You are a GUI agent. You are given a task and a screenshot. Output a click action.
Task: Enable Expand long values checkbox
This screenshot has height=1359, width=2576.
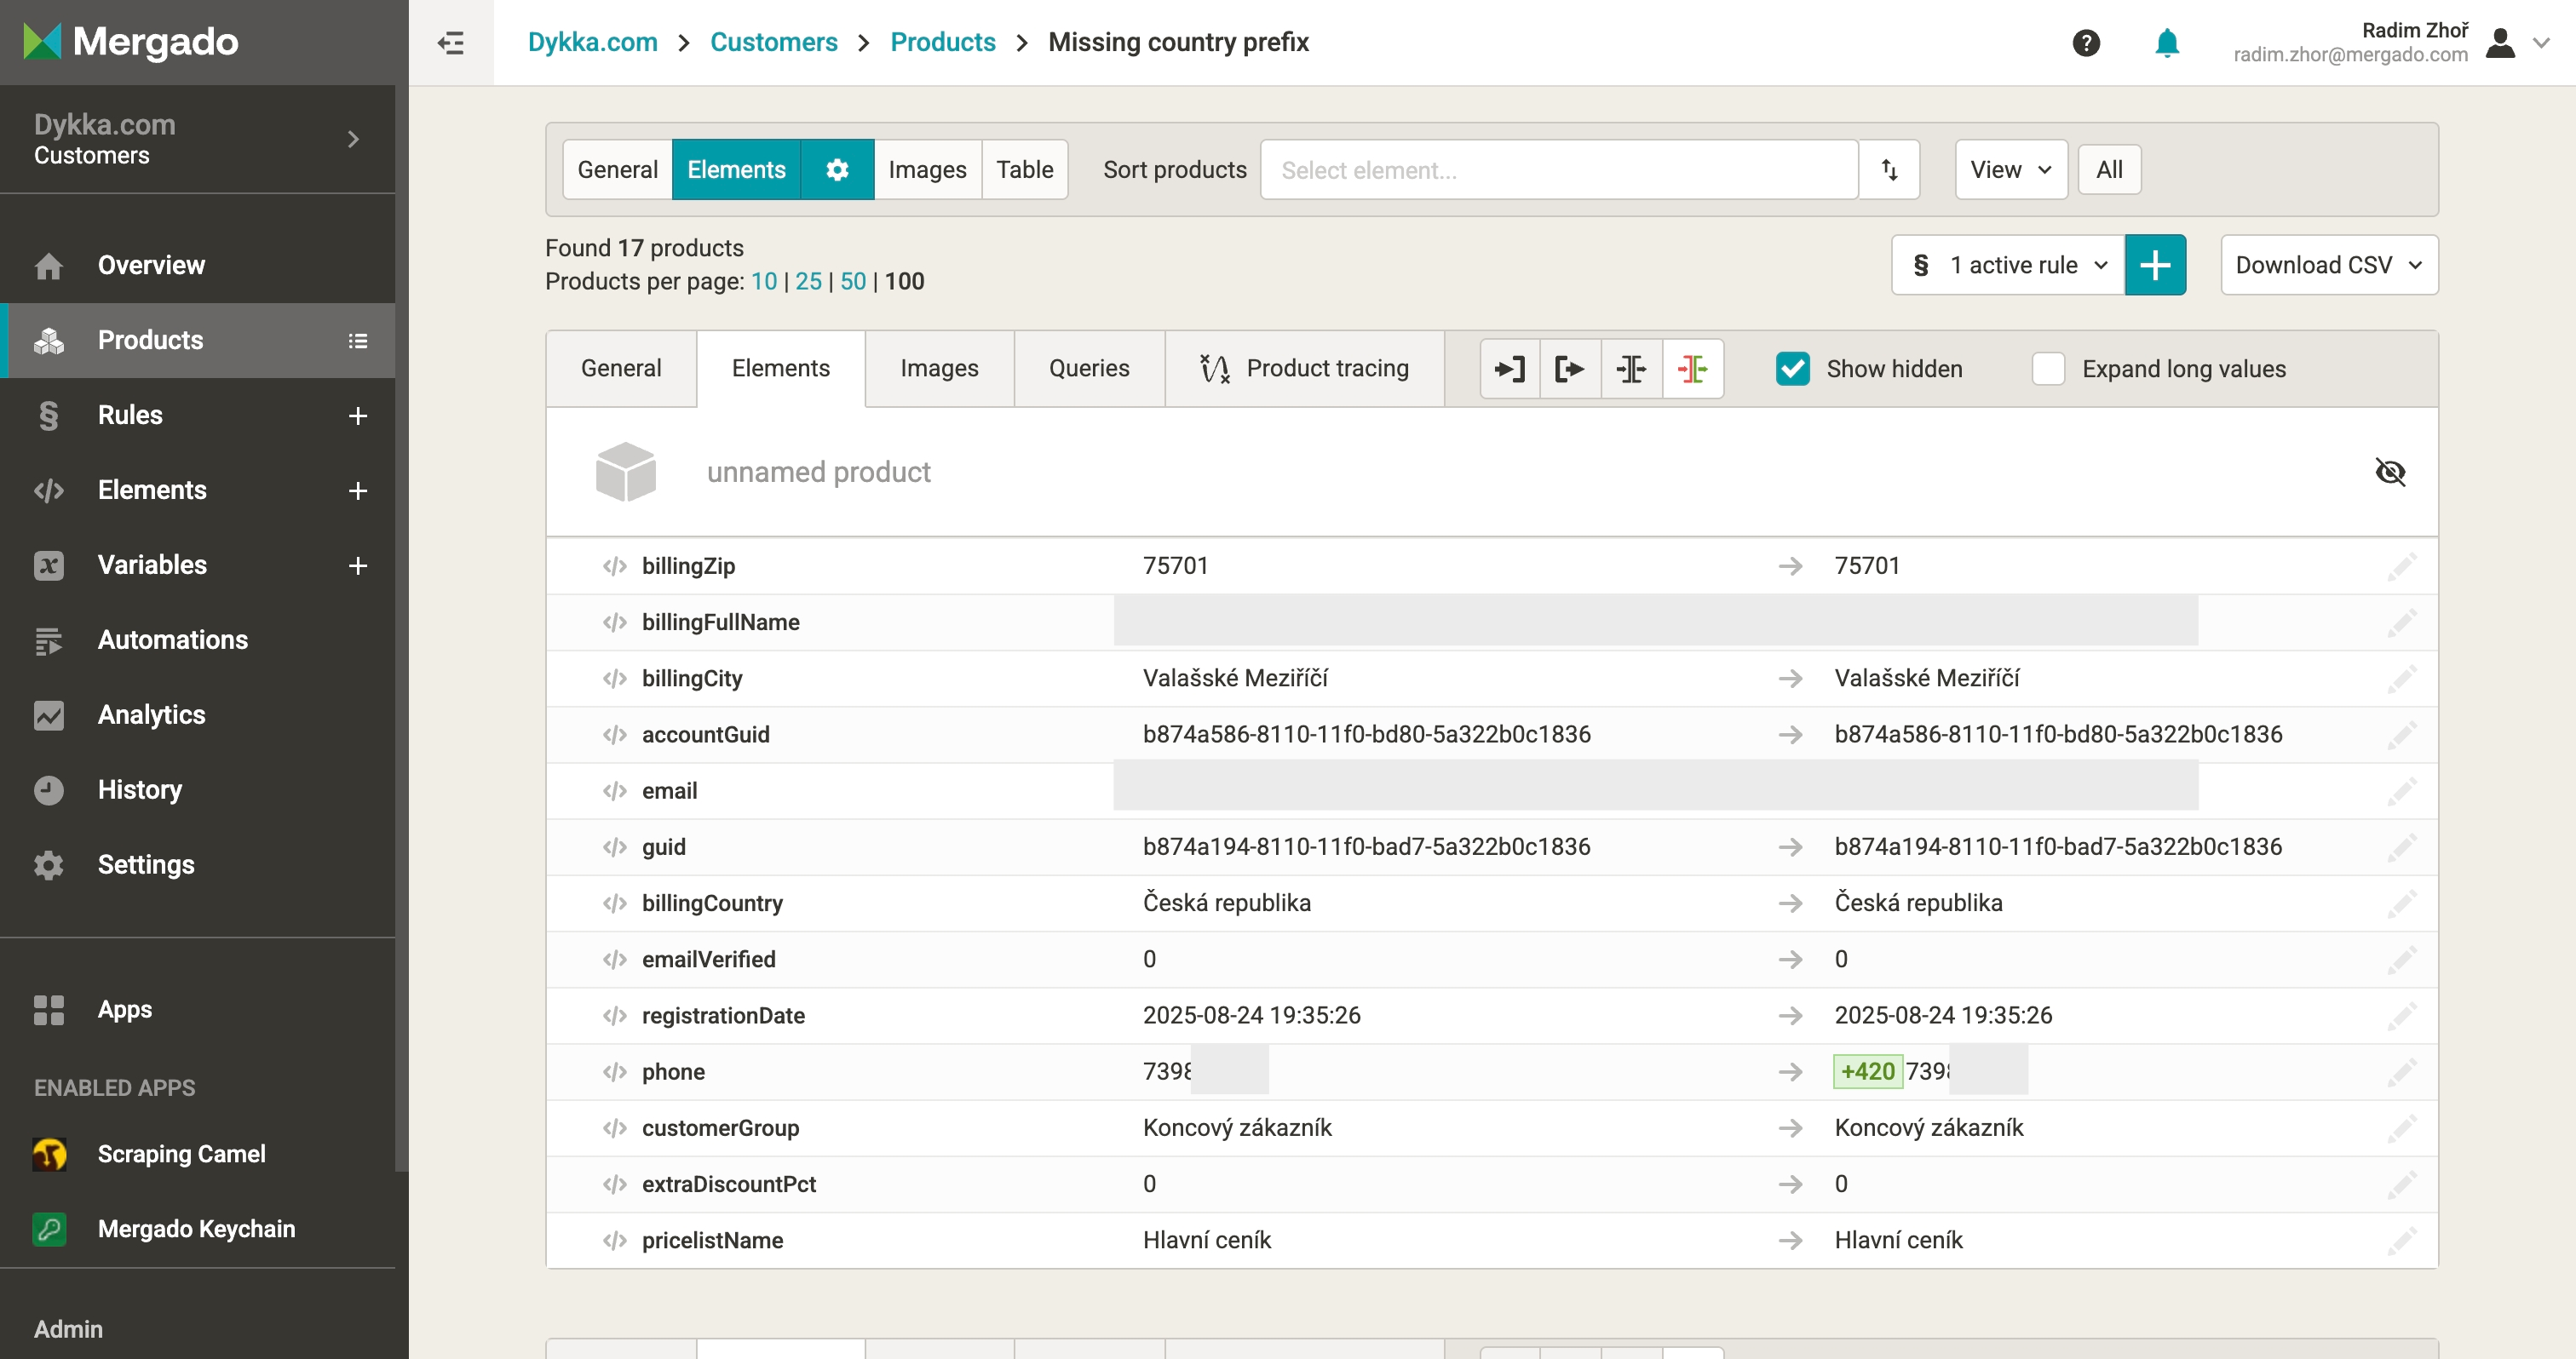coord(2047,369)
